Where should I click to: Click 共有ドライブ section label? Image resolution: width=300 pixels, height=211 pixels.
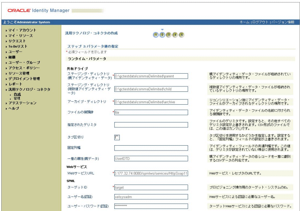[77, 69]
